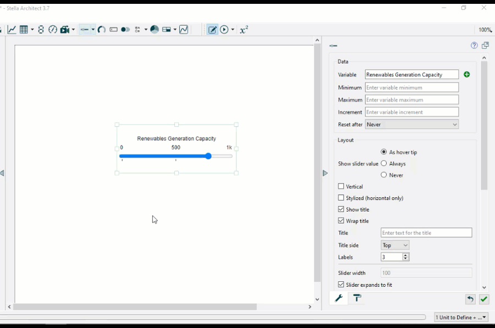The width and height of the screenshot is (495, 328).
Task: Click canvas vertical scrollbar down arrow
Action: pos(317,299)
